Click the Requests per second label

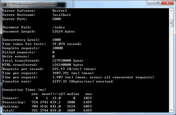coord(23,69)
